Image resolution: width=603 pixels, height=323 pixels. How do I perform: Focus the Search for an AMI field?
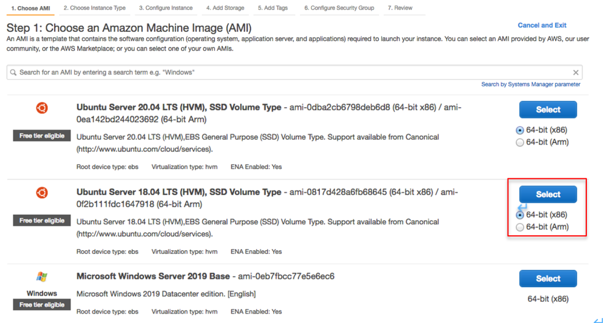[x=294, y=73]
